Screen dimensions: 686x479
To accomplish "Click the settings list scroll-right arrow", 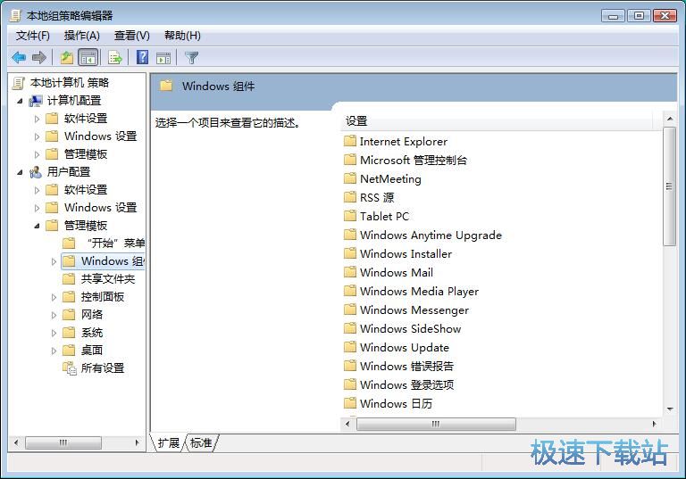I will [x=654, y=424].
